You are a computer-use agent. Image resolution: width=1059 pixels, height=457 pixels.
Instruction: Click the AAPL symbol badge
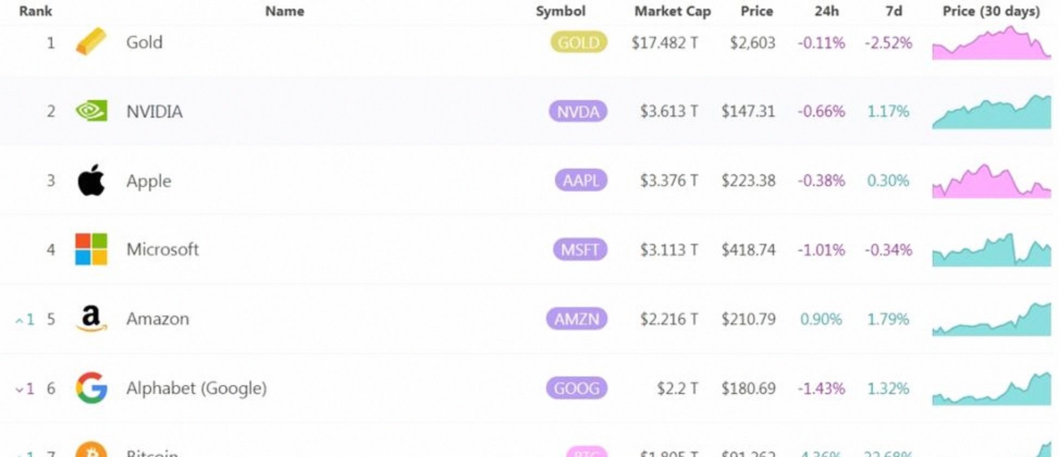click(581, 180)
